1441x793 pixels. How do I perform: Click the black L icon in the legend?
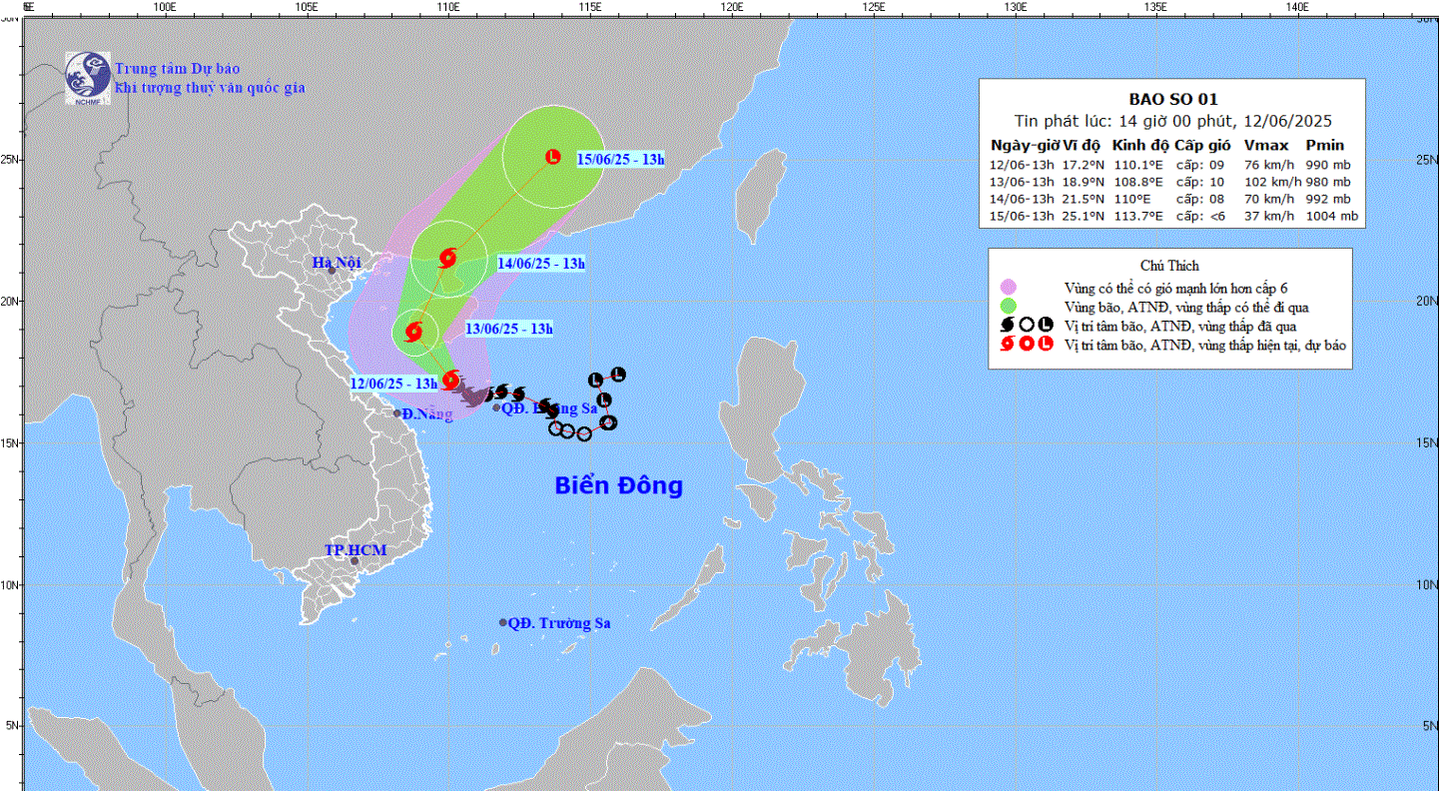(x=1046, y=325)
